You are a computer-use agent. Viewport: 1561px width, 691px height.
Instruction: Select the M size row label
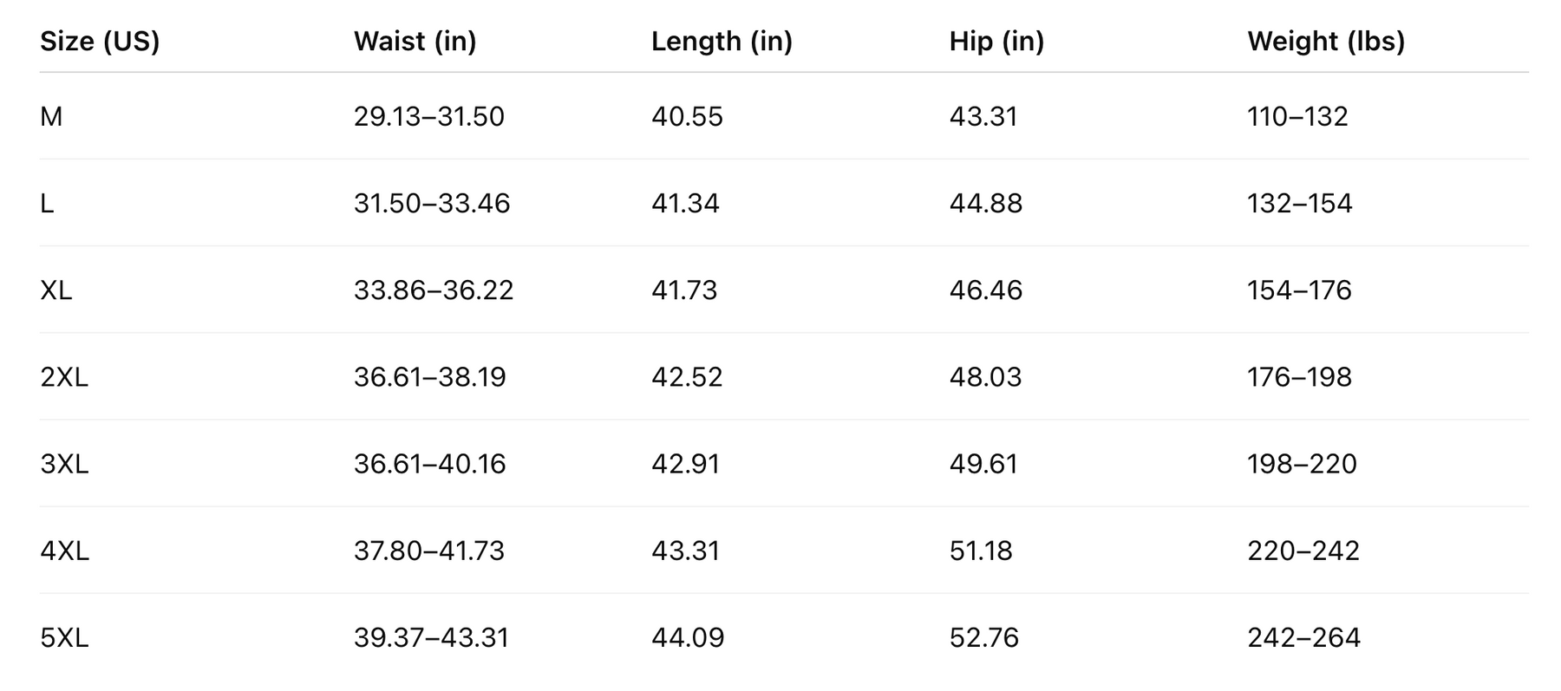click(51, 116)
